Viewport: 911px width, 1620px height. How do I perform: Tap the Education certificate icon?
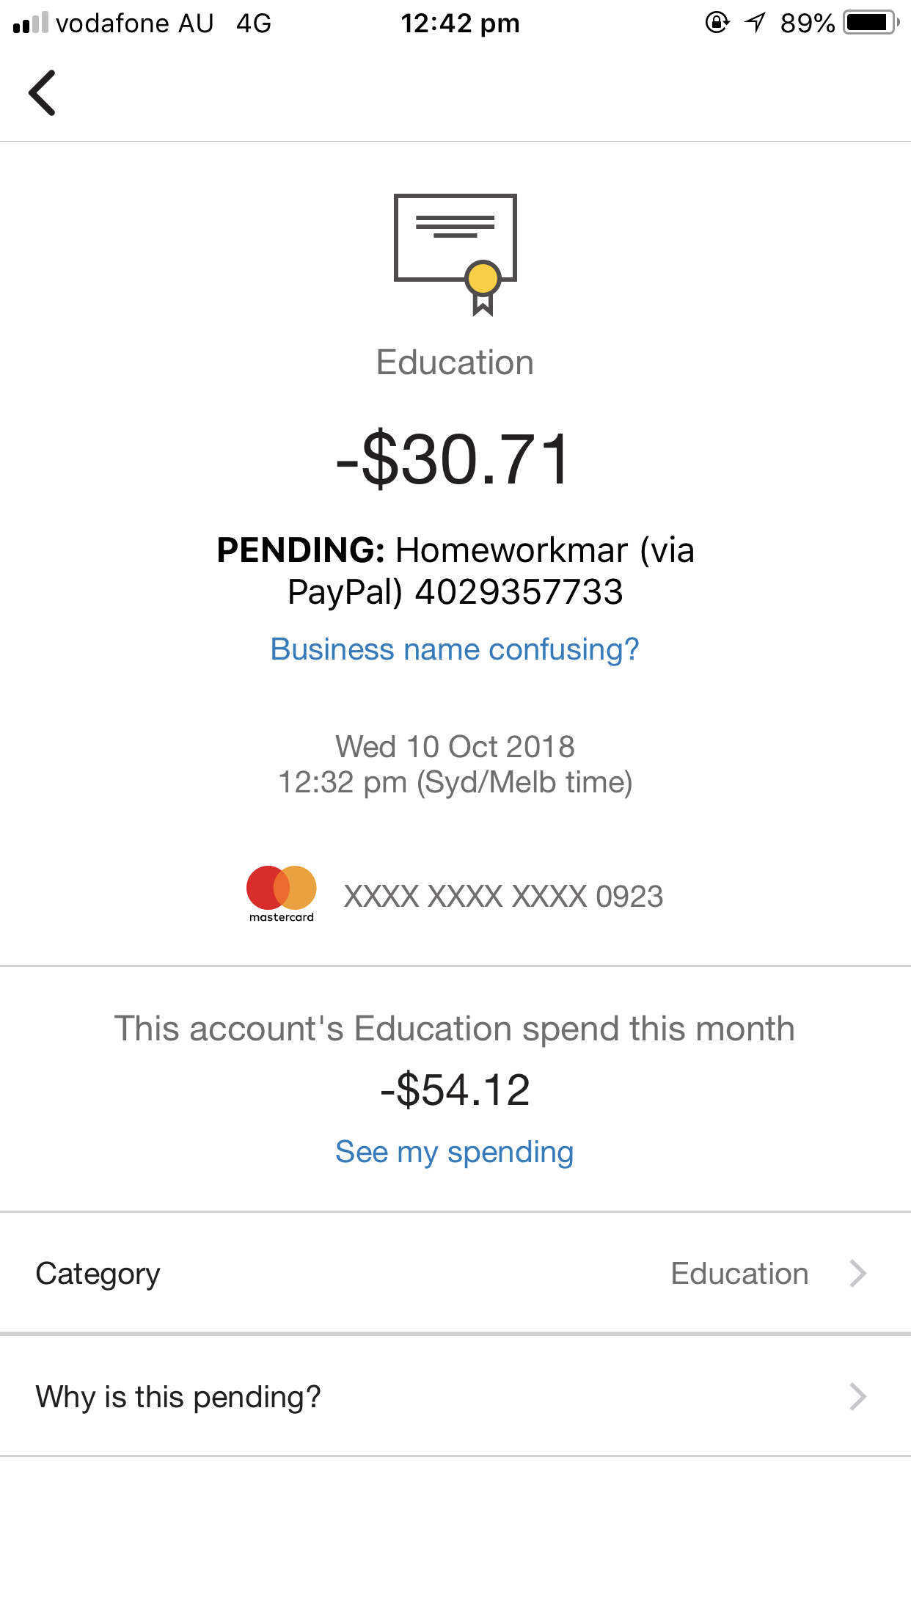(455, 255)
